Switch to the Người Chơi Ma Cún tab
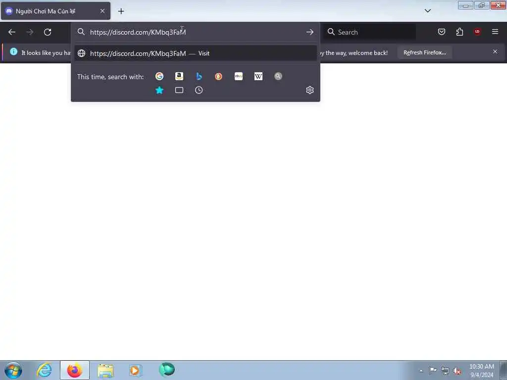The width and height of the screenshot is (507, 380). click(x=55, y=11)
